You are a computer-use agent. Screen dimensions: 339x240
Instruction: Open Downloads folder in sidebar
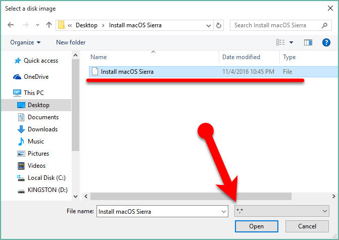point(43,129)
